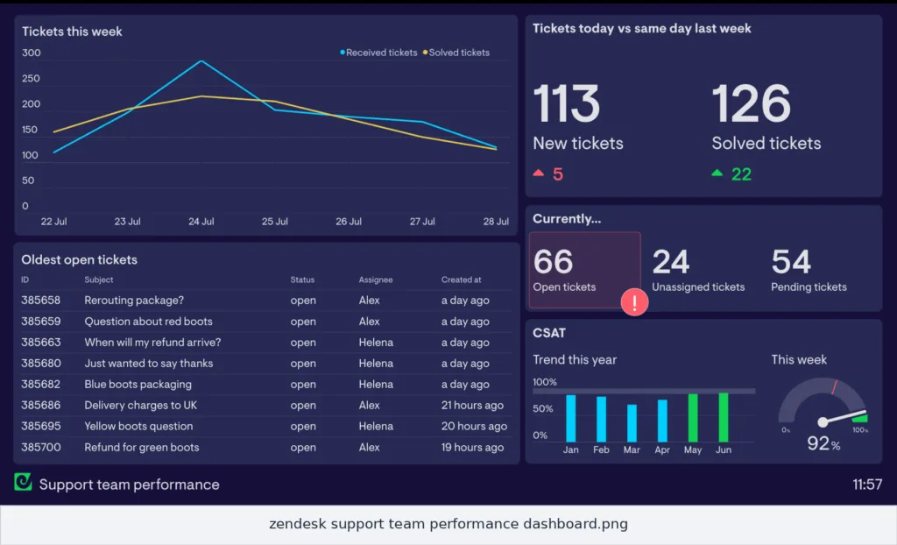Click assignee Alex on ticket 385700
The width and height of the screenshot is (897, 545).
click(369, 447)
